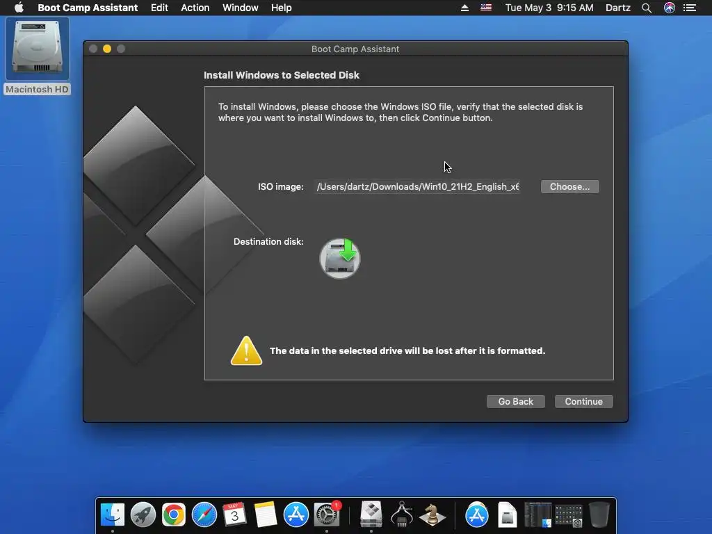Activate Siri from the menu bar

(x=670, y=8)
